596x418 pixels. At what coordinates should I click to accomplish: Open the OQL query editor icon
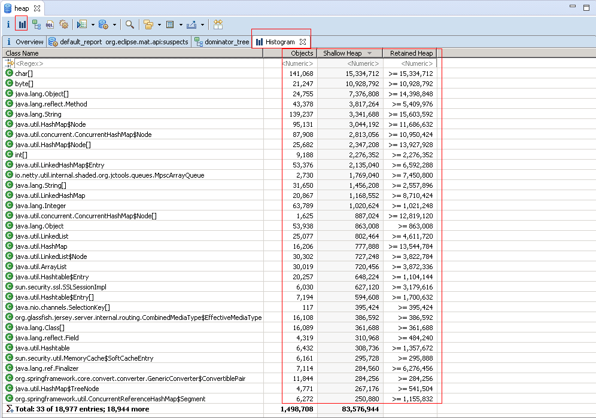coord(50,25)
